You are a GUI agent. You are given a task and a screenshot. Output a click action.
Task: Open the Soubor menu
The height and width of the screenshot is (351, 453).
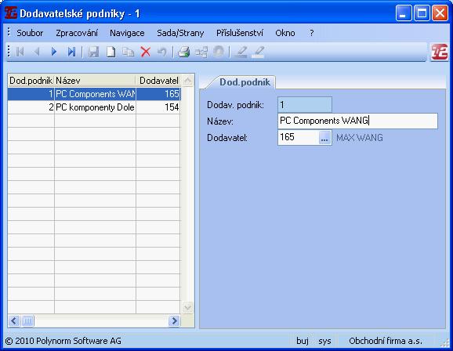click(x=30, y=33)
